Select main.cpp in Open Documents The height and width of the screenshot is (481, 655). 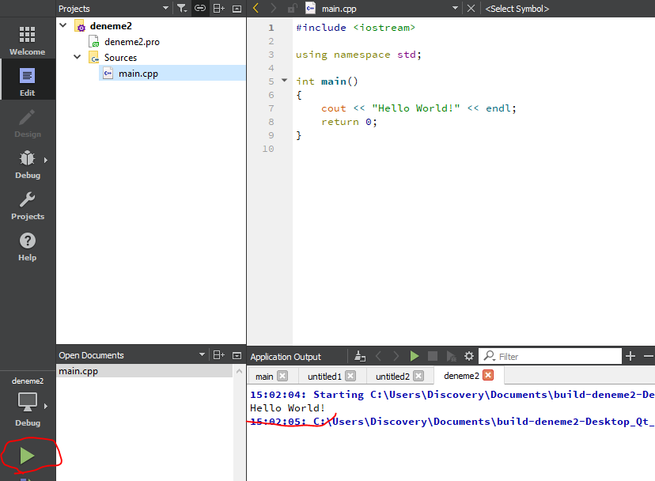click(x=144, y=371)
